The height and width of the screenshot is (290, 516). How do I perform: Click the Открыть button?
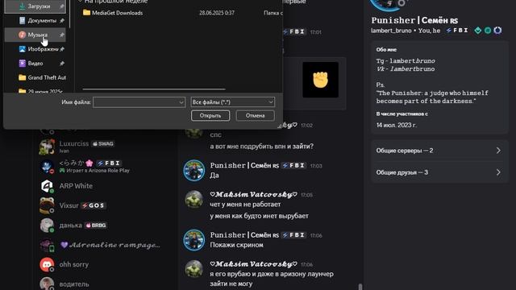(210, 116)
